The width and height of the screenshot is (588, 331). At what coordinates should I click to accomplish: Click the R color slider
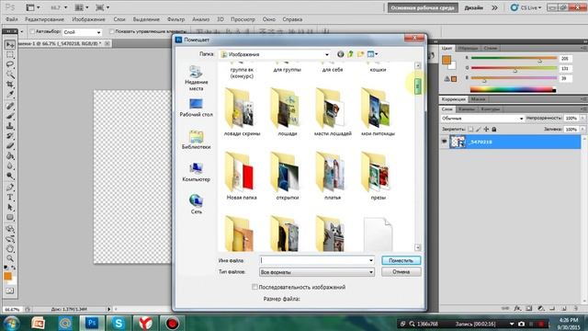514,58
